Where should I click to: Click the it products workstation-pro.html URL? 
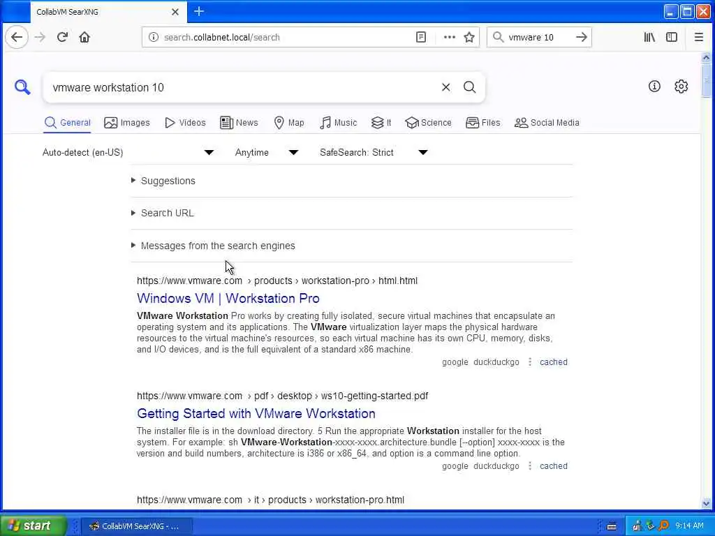(x=270, y=500)
